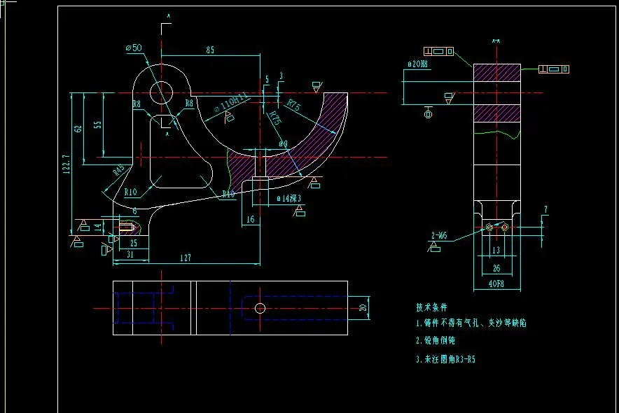Select the ø50 diameter dimension text
The image size is (619, 413).
pyautogui.click(x=134, y=48)
